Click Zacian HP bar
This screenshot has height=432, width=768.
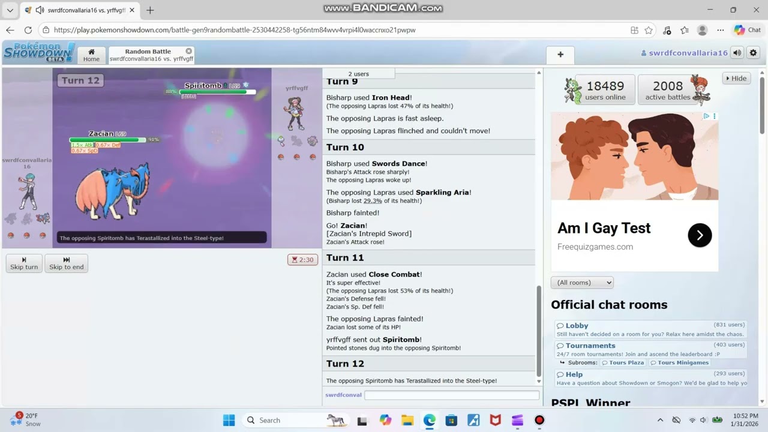pos(107,140)
